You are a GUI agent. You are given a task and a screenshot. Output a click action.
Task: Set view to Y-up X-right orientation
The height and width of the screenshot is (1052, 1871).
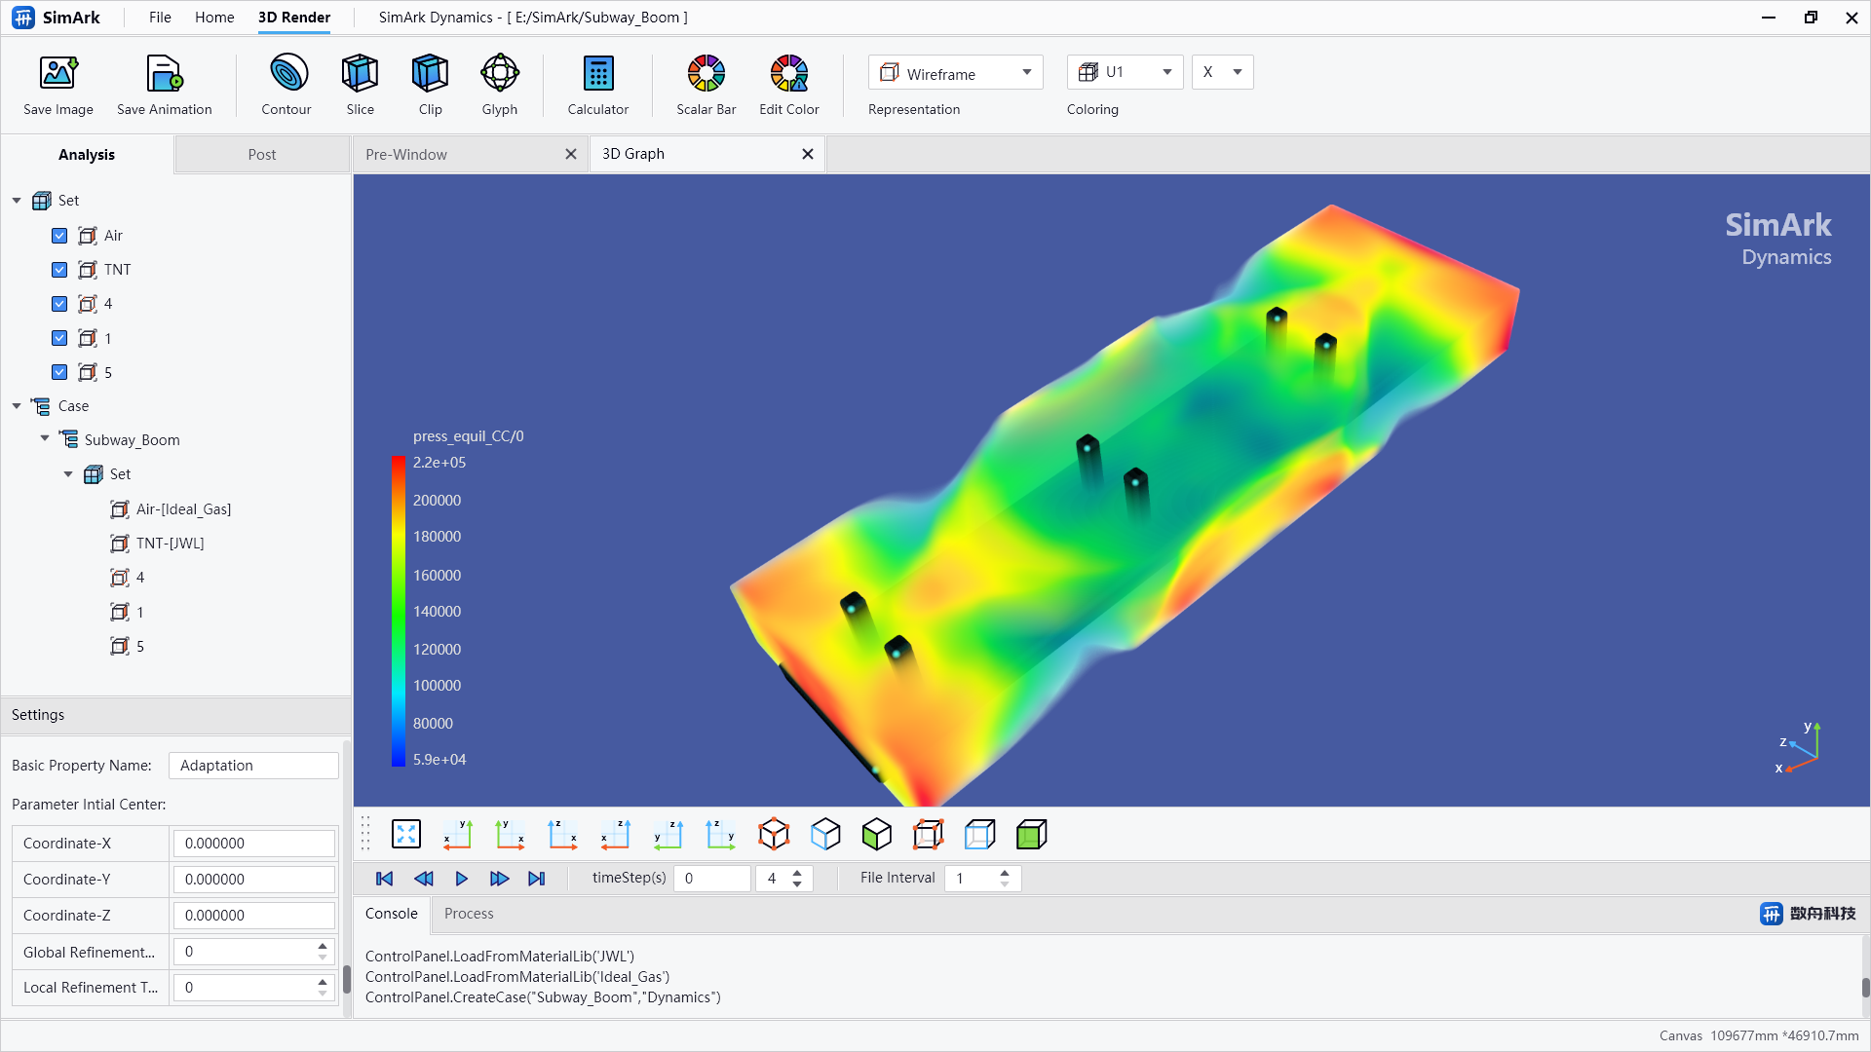point(510,835)
